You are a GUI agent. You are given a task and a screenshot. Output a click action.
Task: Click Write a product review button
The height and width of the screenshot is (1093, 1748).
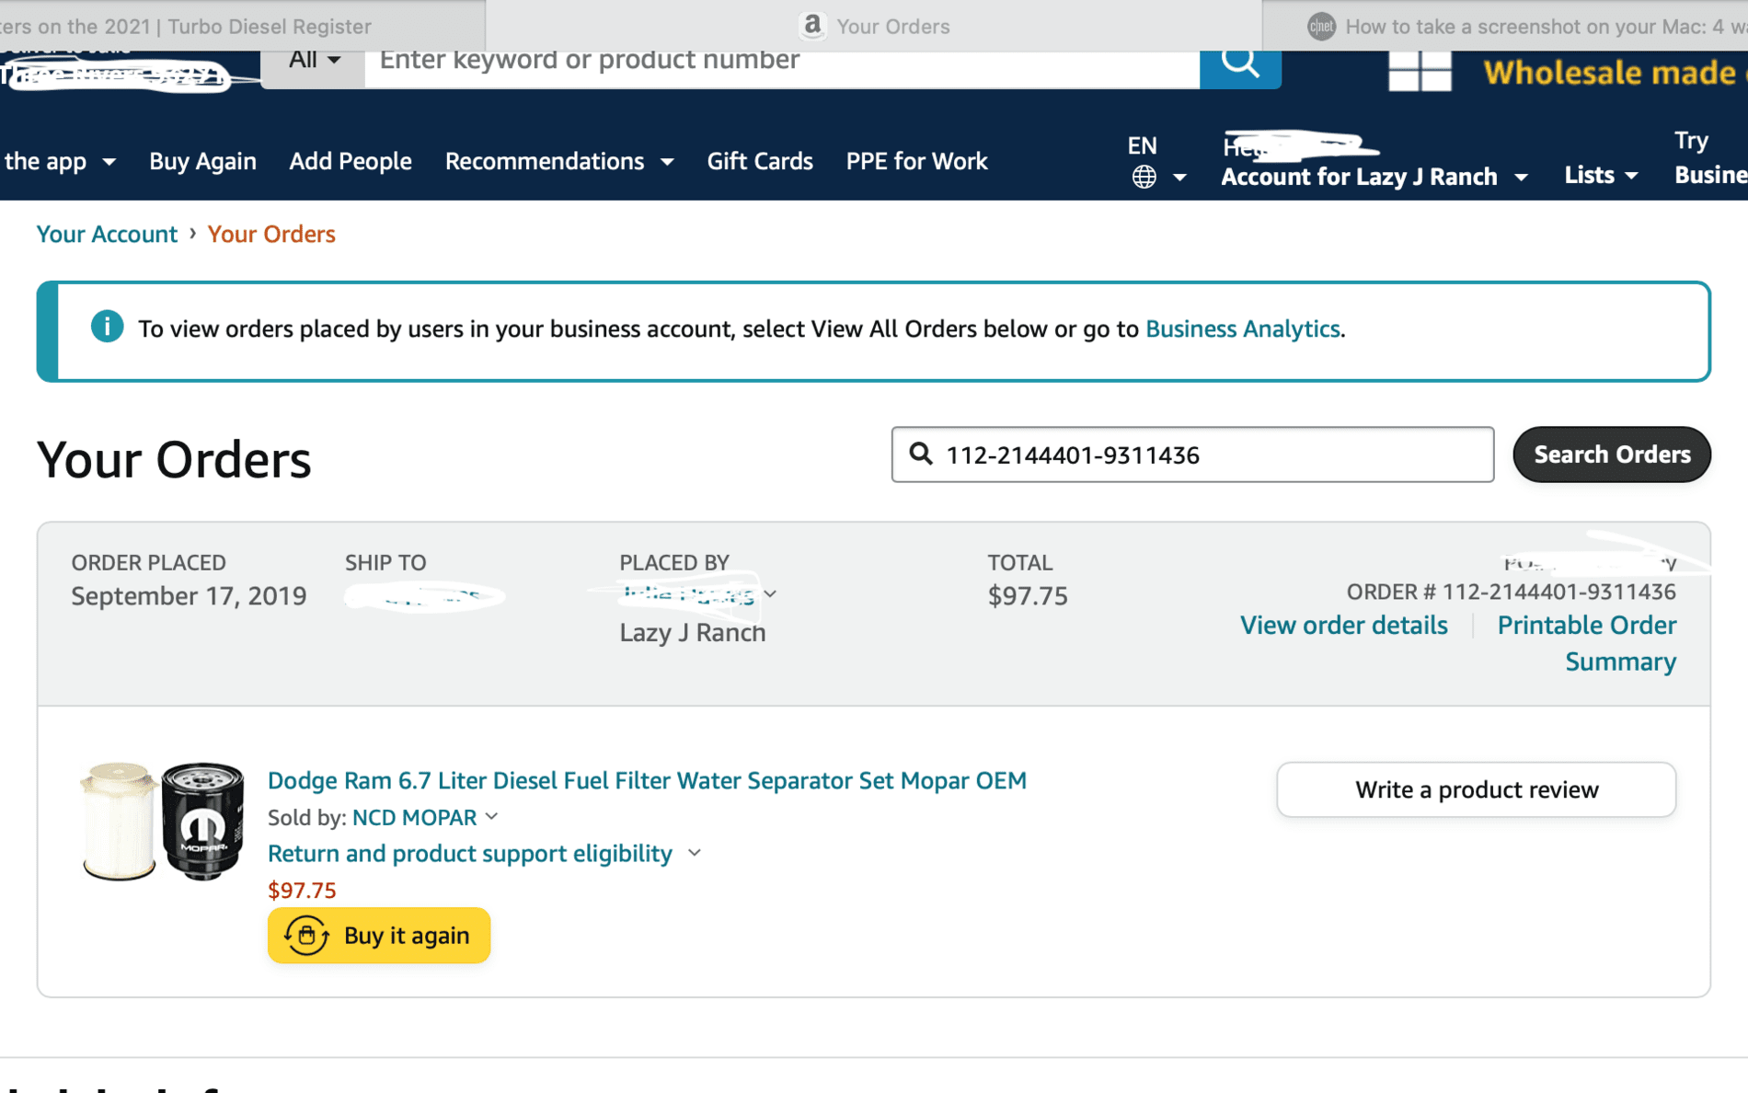pyautogui.click(x=1476, y=789)
